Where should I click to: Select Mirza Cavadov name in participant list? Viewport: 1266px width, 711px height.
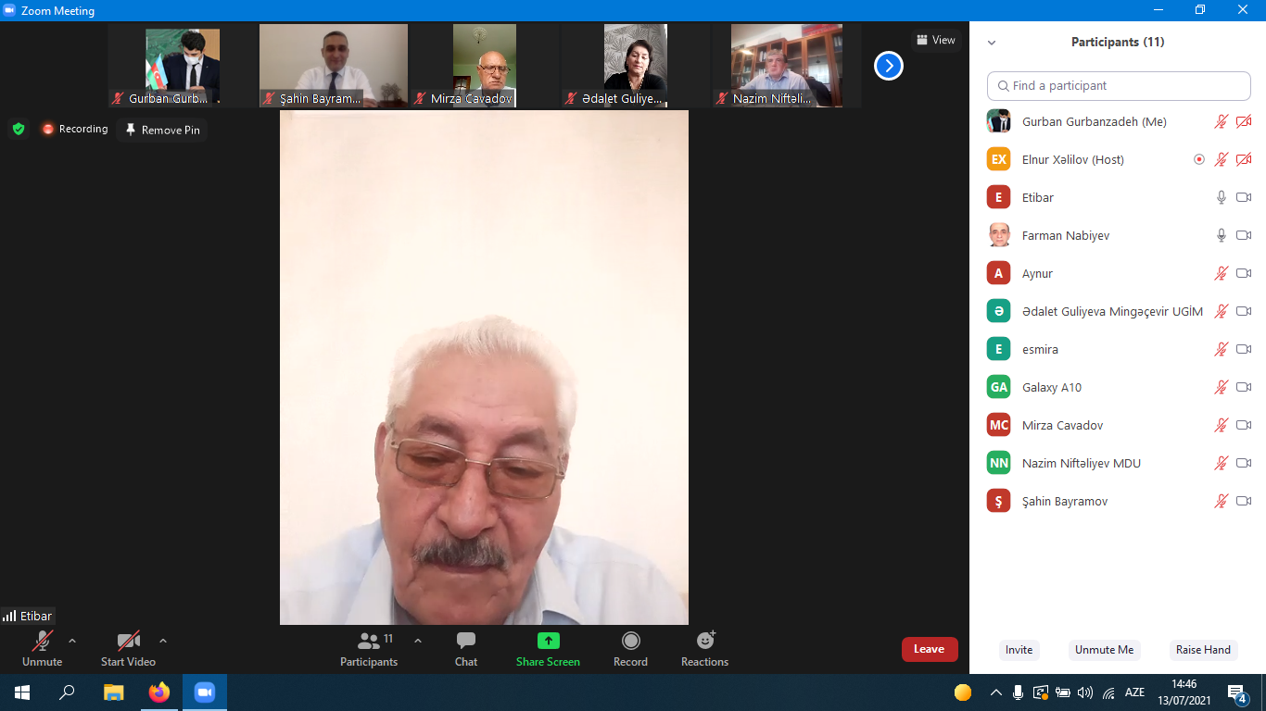click(x=1063, y=425)
